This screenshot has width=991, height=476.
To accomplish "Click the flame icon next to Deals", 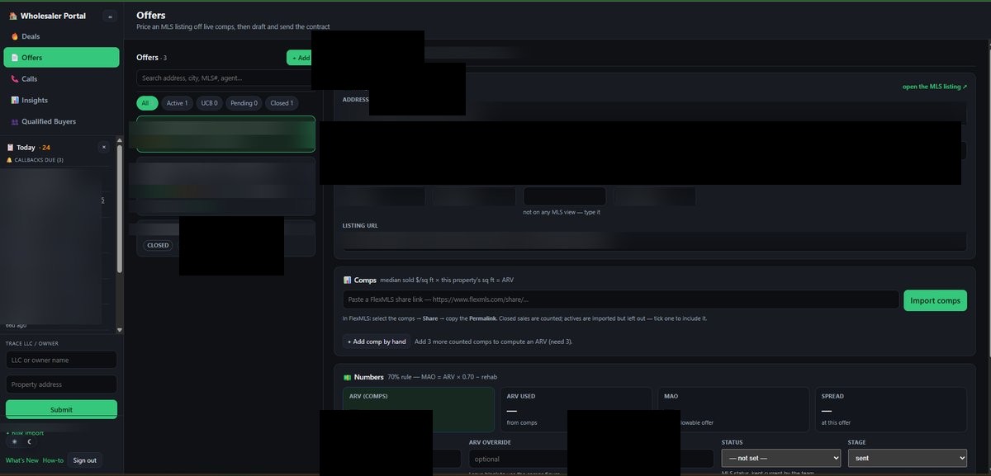I will (x=14, y=36).
